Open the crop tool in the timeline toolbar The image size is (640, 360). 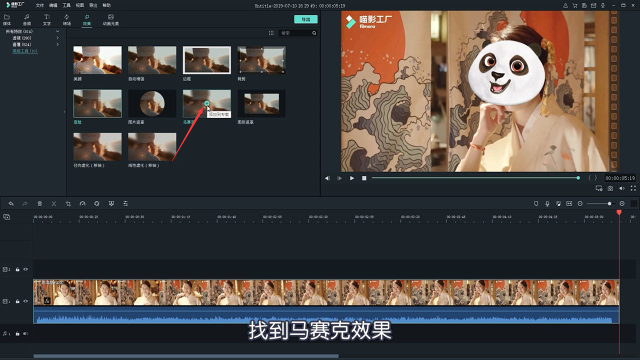pyautogui.click(x=68, y=203)
